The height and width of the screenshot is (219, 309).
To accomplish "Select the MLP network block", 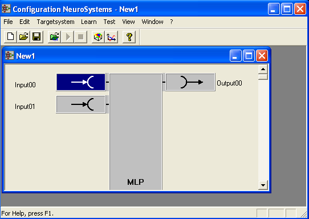I will 136,132.
